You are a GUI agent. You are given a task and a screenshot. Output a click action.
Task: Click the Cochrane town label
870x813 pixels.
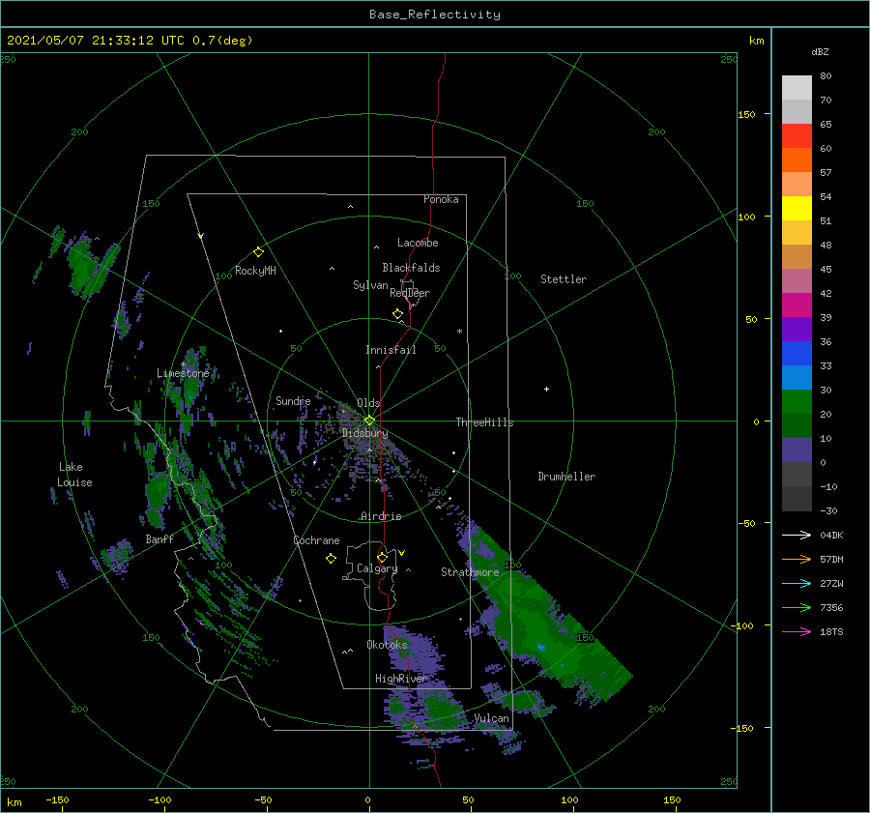[316, 540]
